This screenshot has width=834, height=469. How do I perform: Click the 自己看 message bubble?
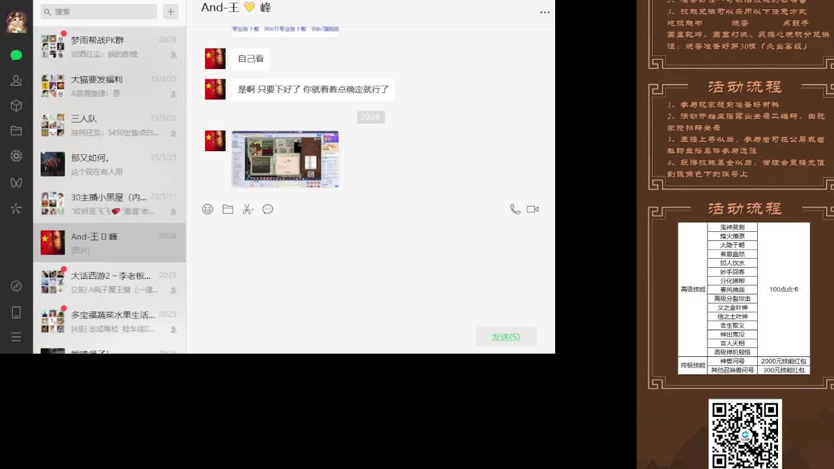click(x=251, y=59)
